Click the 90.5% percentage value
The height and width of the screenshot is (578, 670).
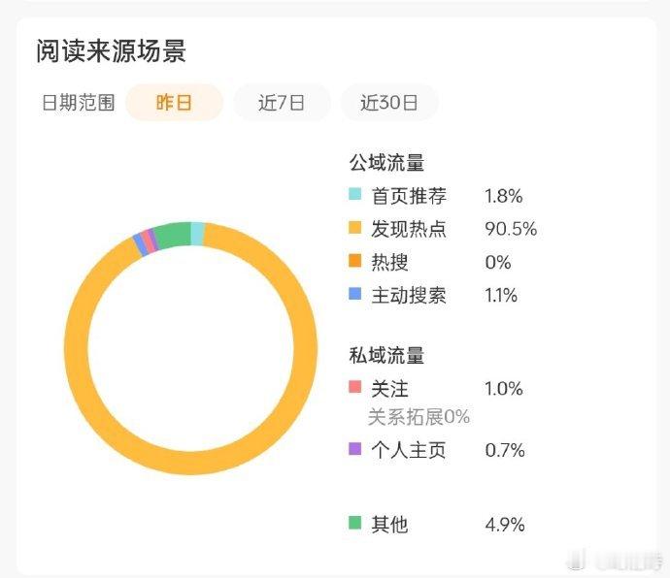point(511,229)
